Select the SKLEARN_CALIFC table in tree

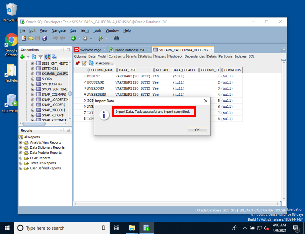point(55,74)
